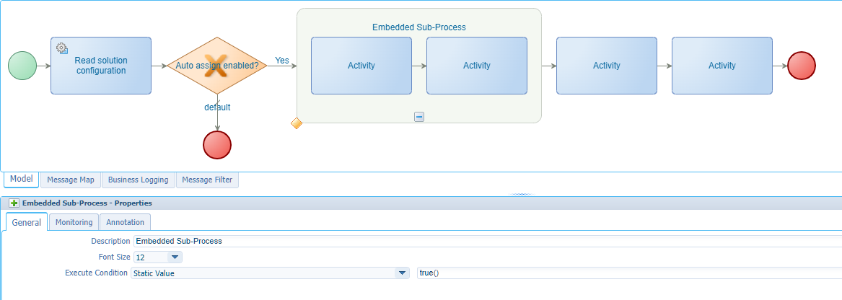Collapse the Embedded Sub-Process with the minus icon
The image size is (842, 300).
(419, 117)
